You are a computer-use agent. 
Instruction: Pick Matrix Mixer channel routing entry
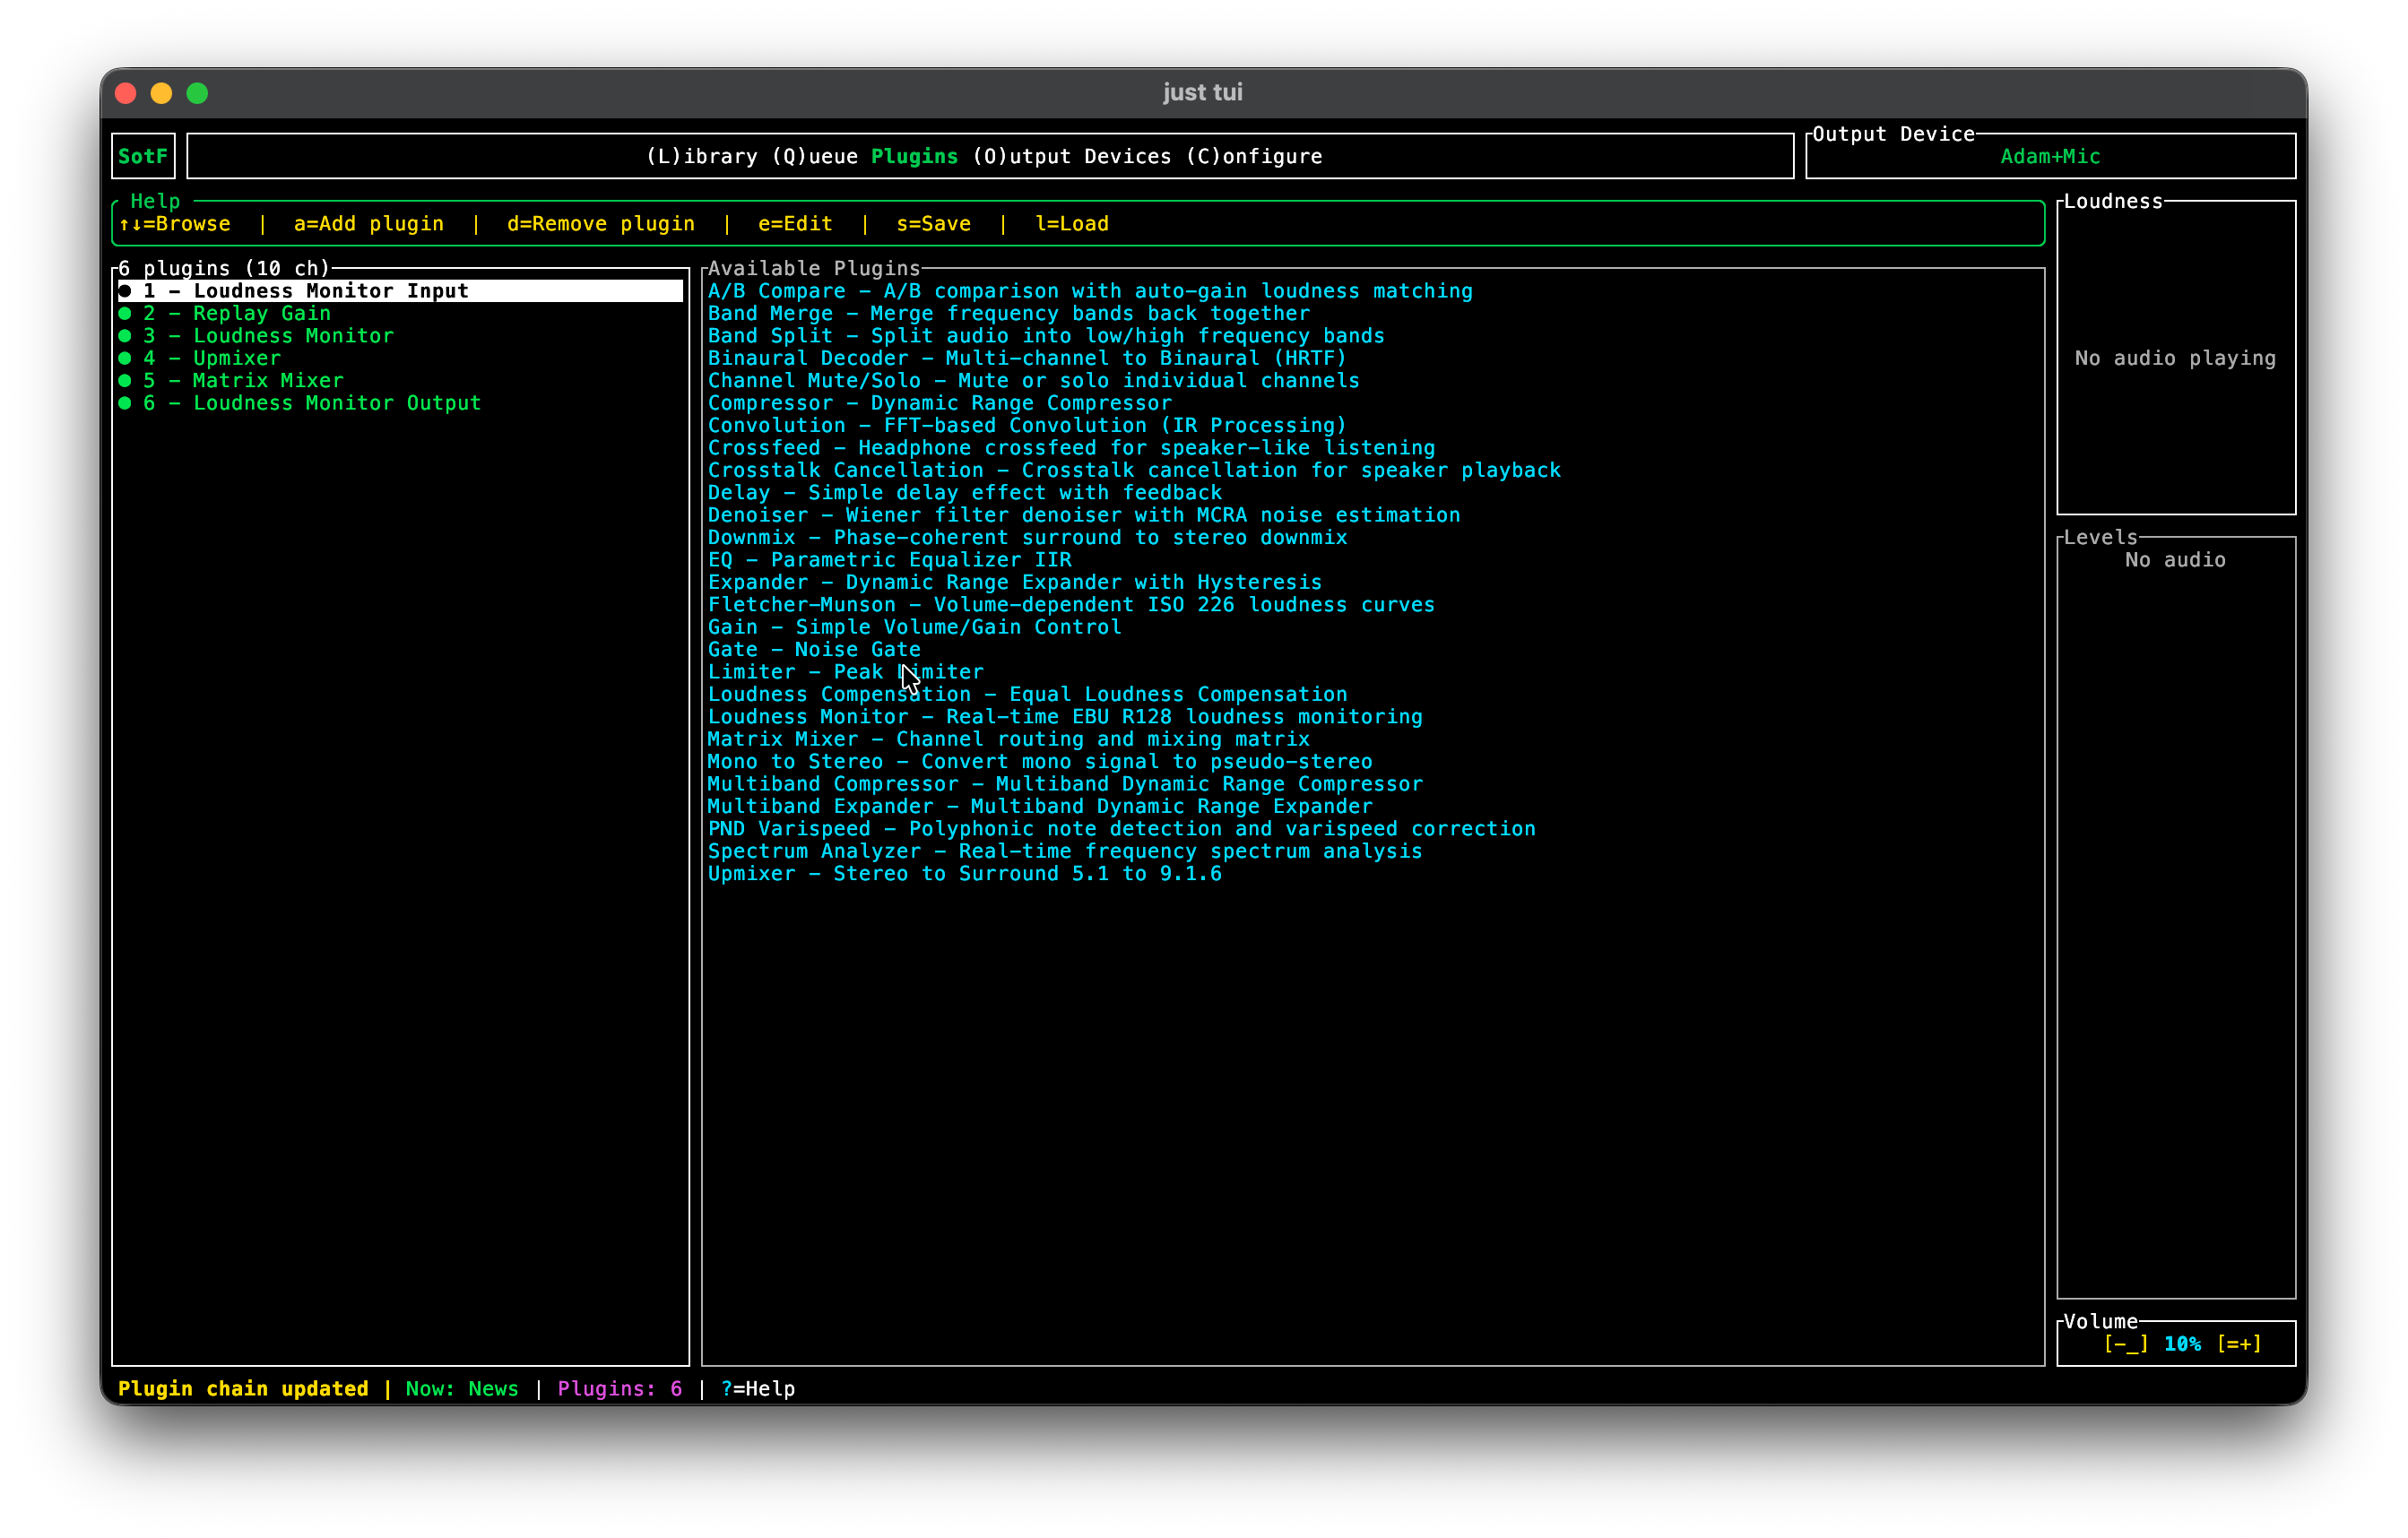(x=1009, y=739)
